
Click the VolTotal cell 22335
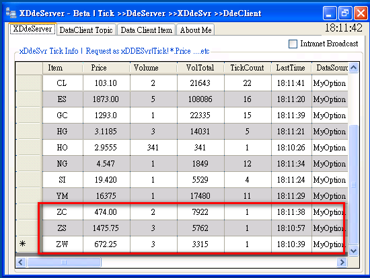pyautogui.click(x=200, y=115)
